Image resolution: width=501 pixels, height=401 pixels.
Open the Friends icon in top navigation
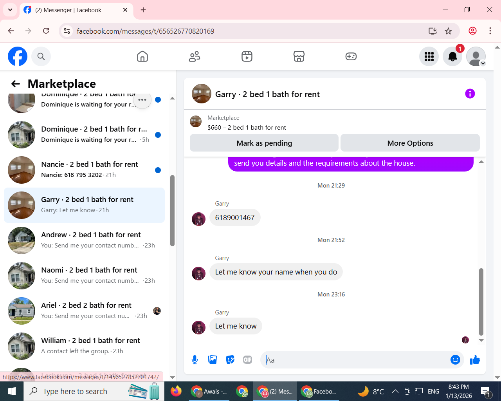195,56
